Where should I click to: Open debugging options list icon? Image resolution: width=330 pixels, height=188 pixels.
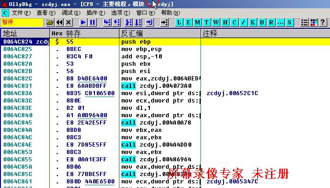[x=304, y=22]
